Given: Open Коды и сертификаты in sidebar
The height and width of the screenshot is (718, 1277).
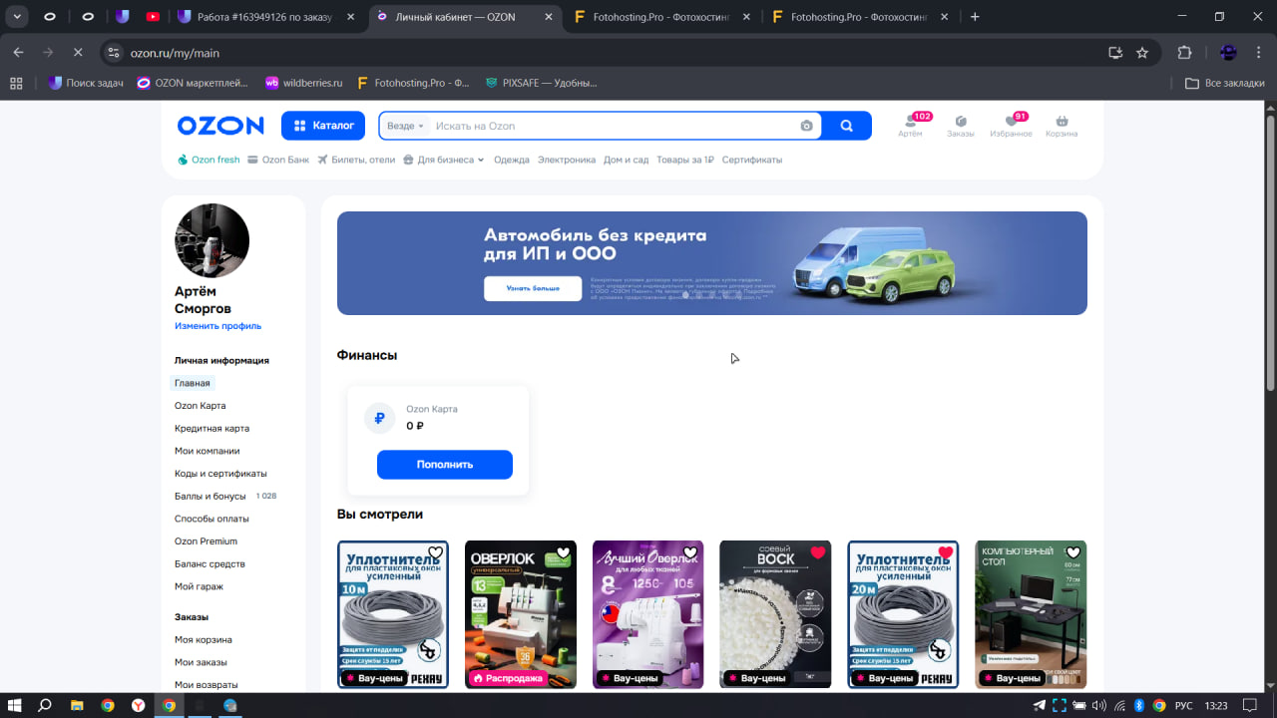Looking at the screenshot, I should point(220,474).
